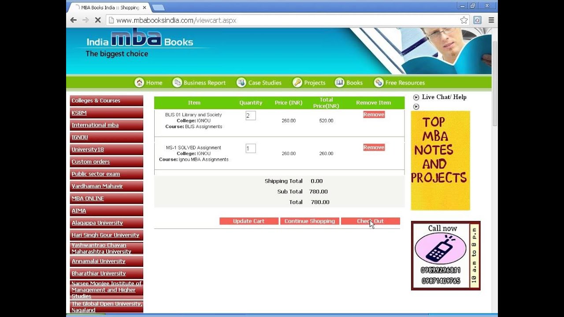Open the MBA ONLINE sidebar link
The image size is (564, 317).
click(x=107, y=199)
